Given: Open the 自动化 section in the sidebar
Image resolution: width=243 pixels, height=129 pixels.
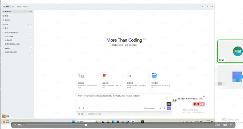Looking at the screenshot, I should (17, 20).
